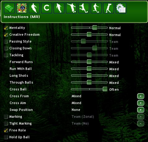Open the green pitch icon
Image resolution: width=148 pixels, height=142 pixels.
tap(9, 8)
